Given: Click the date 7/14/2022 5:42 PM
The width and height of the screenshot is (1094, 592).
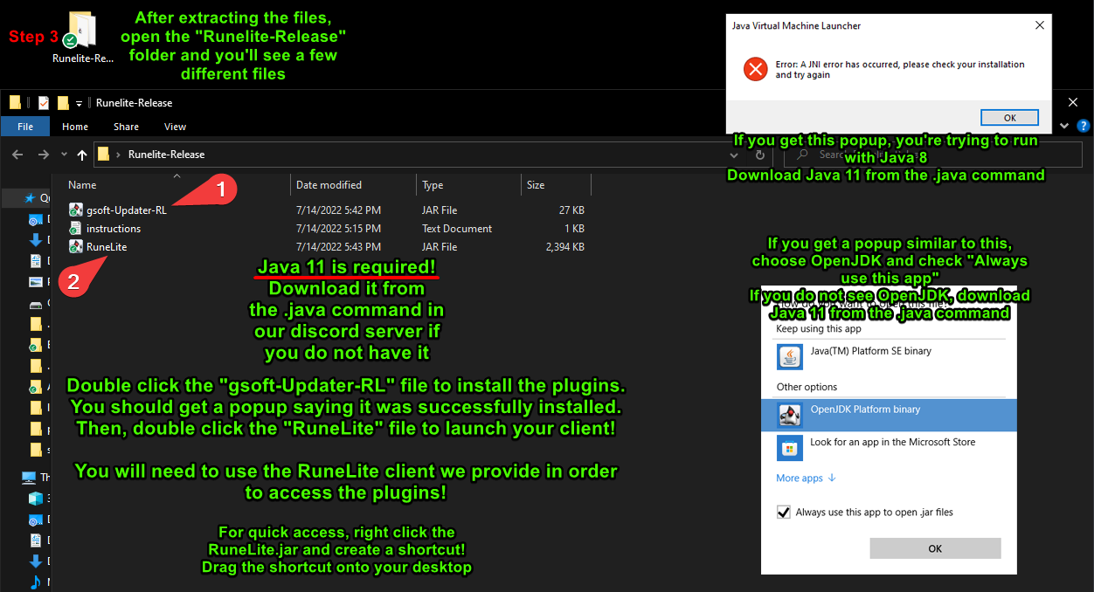Looking at the screenshot, I should coord(338,210).
